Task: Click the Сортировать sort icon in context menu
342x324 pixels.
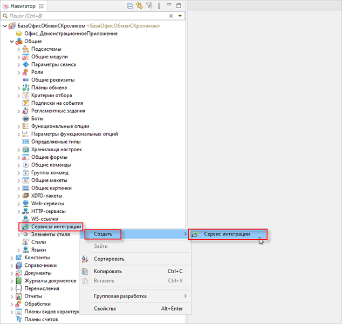Action: pos(85,259)
